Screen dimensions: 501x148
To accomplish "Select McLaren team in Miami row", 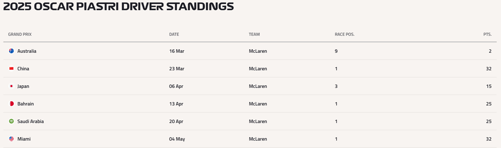I will coord(258,139).
